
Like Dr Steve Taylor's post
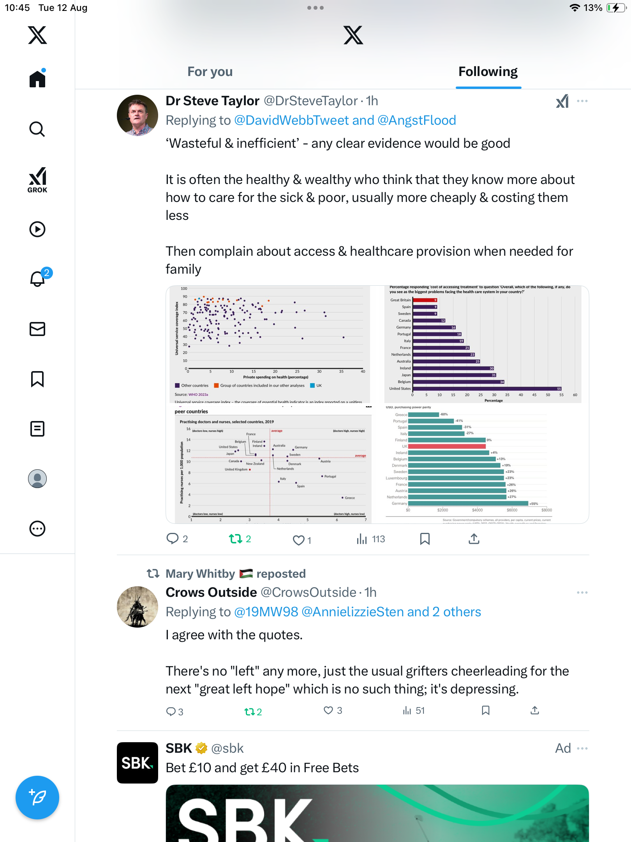[x=299, y=540]
